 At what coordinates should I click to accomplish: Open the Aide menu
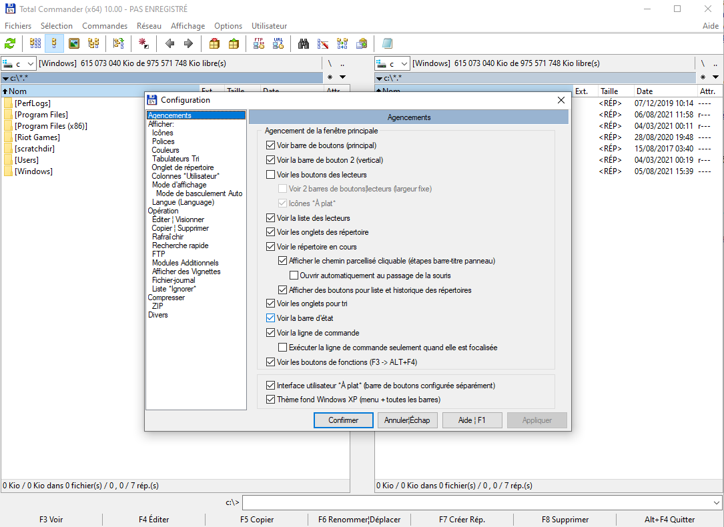711,26
